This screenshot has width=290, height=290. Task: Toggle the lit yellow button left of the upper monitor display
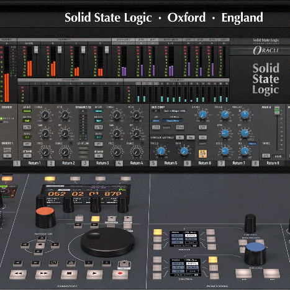(x=158, y=232)
